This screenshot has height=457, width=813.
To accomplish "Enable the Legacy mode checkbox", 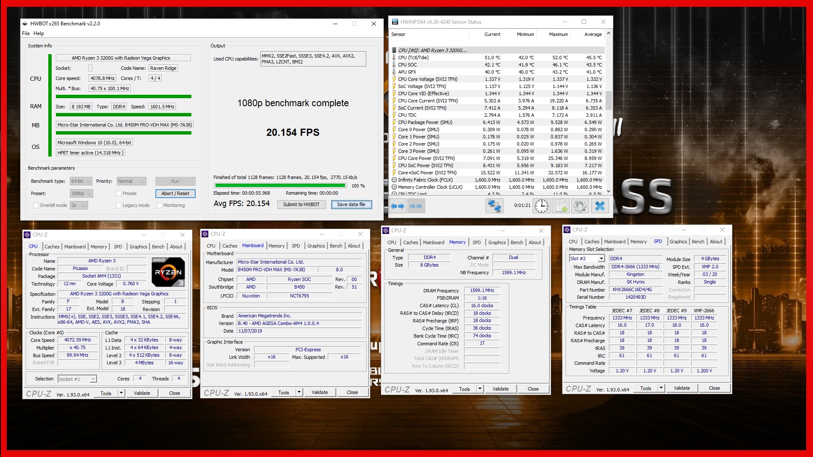I will click(119, 206).
